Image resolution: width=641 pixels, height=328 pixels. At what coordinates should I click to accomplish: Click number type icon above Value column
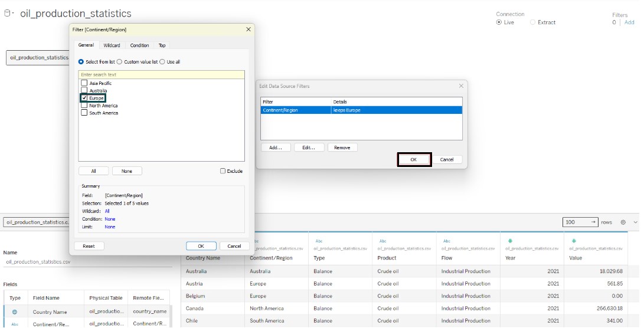point(574,241)
